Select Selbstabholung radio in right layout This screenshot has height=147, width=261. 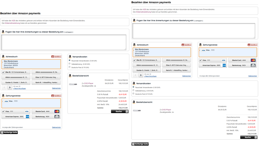pos(133,90)
